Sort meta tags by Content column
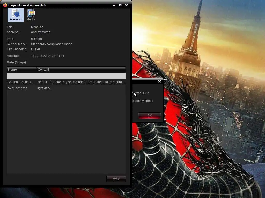265x198 pixels. tap(81, 70)
